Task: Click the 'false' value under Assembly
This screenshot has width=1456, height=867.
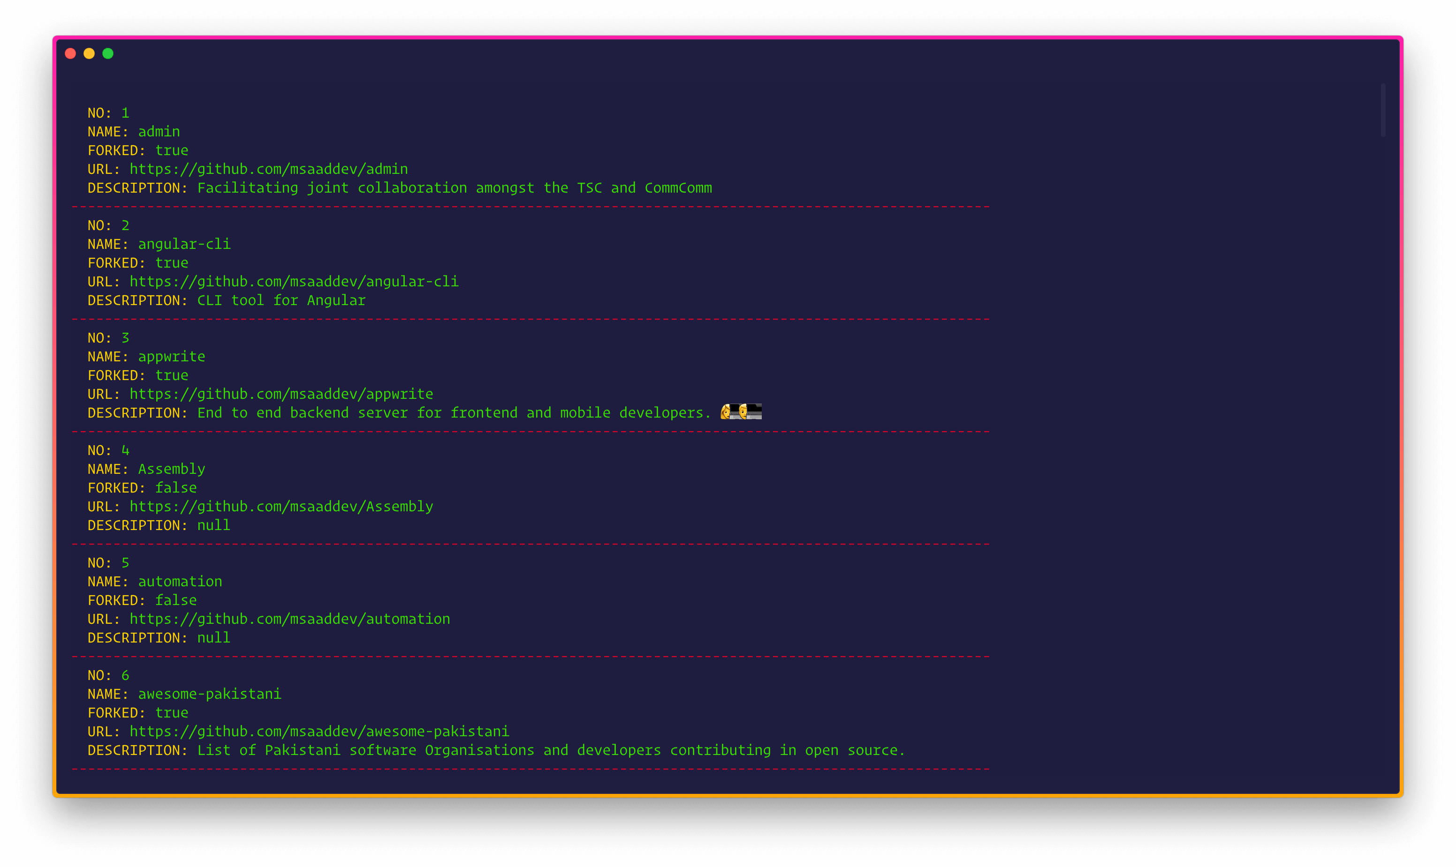Action: pos(175,488)
